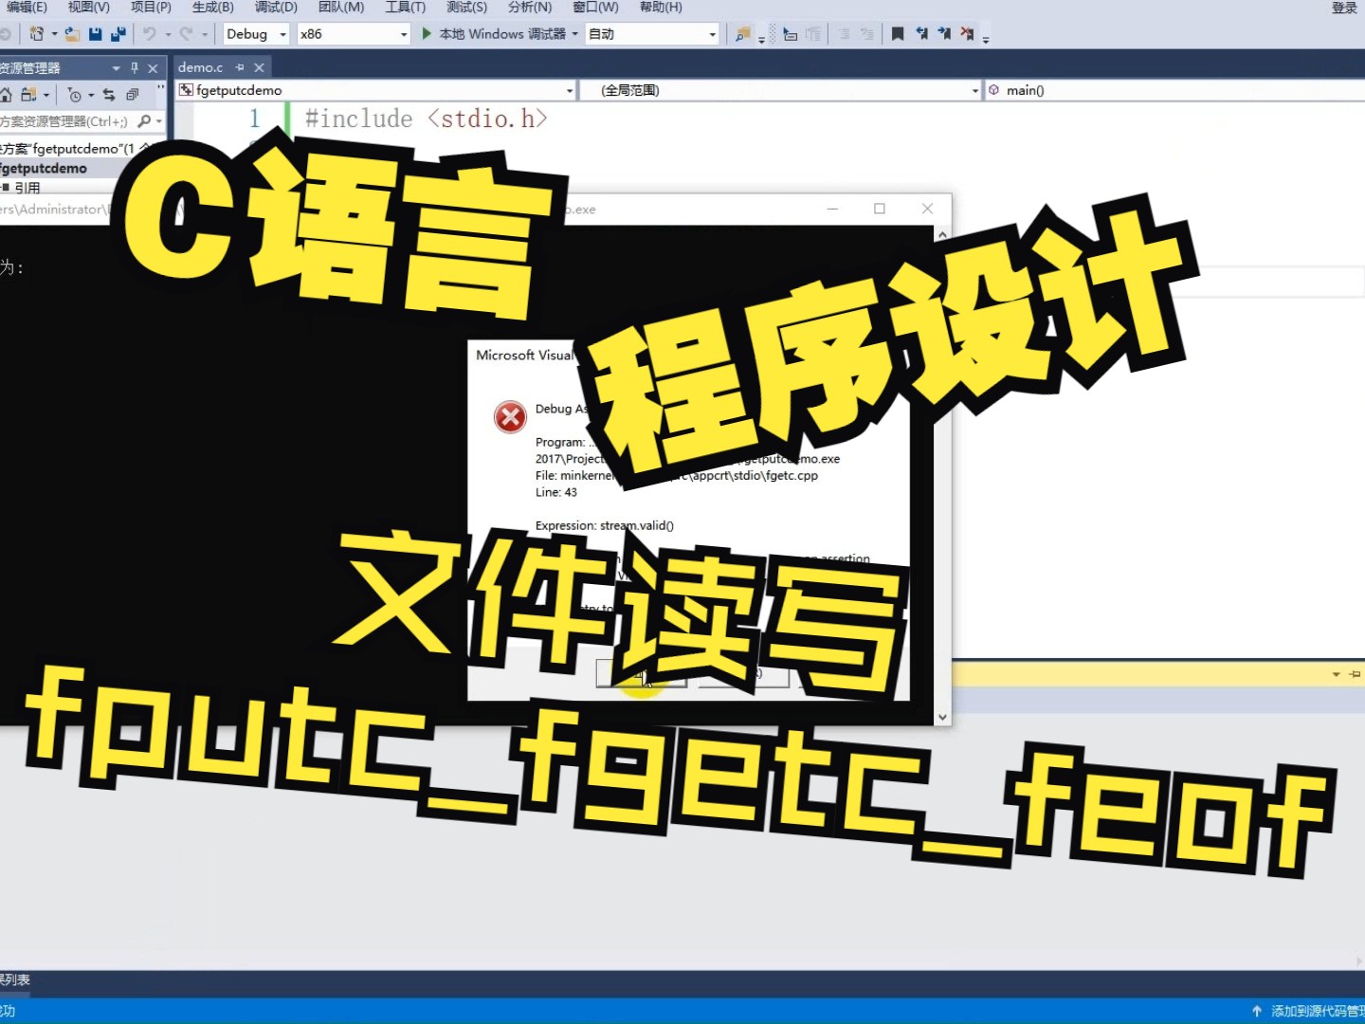Start the 本地 Windows 调试器 with the green play button
The height and width of the screenshot is (1024, 1365).
[427, 34]
